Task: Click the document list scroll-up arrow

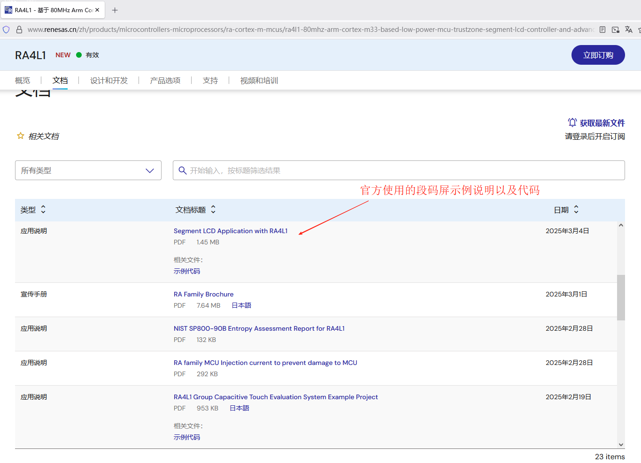Action: coord(621,225)
